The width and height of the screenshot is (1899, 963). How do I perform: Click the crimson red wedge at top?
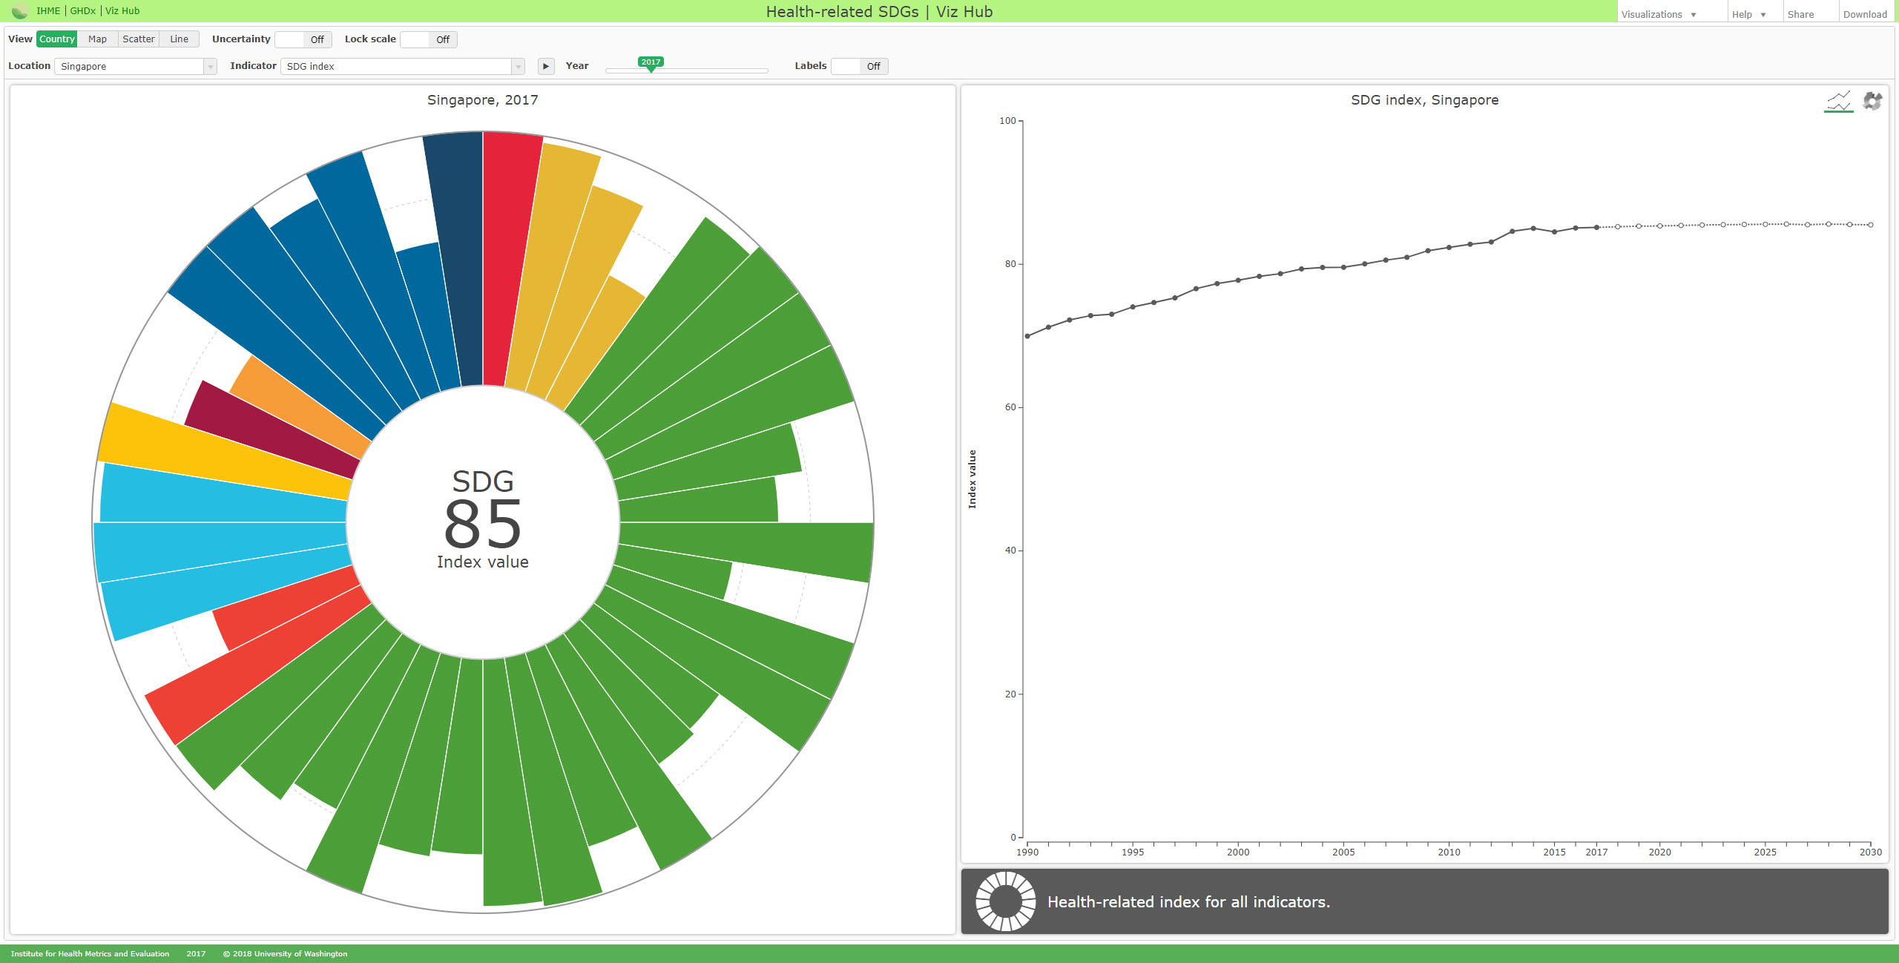510,259
